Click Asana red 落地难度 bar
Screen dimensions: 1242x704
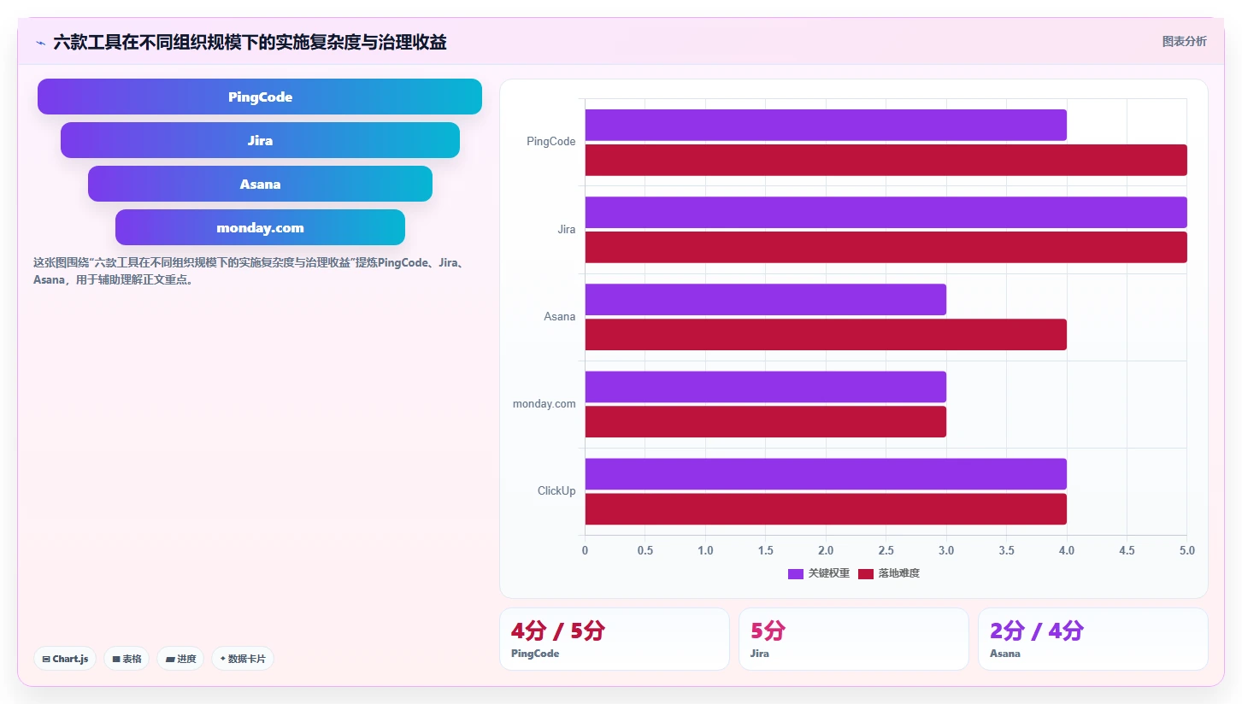coord(826,334)
